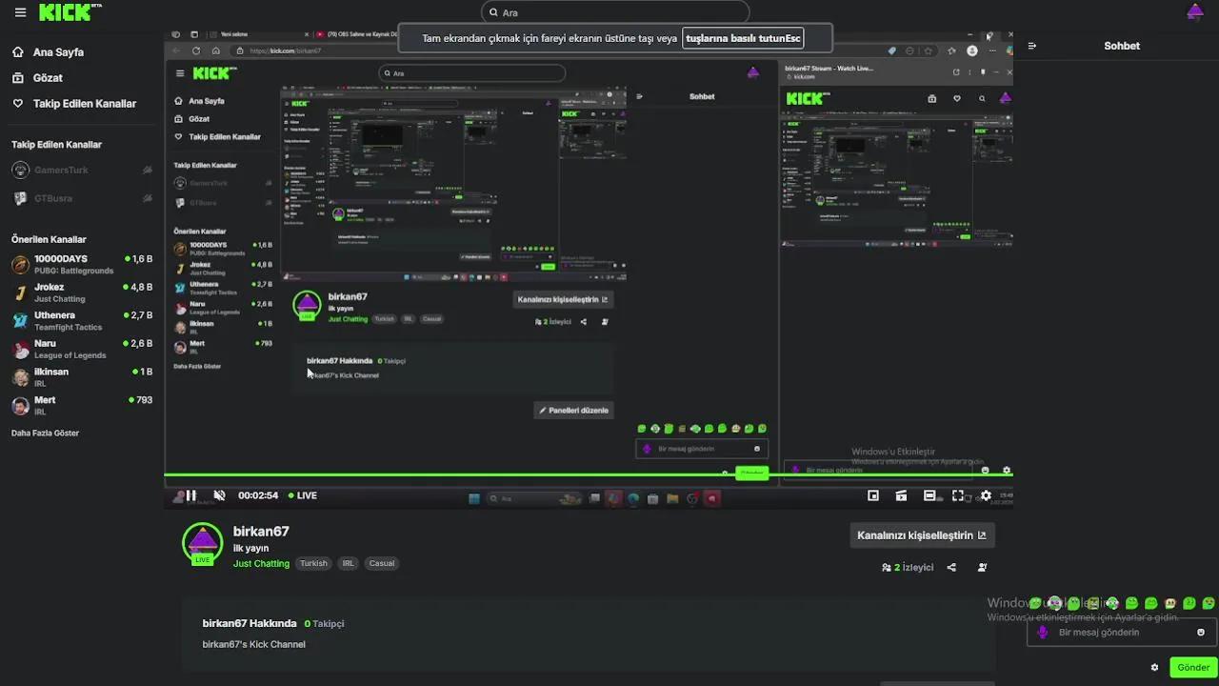1219x686 pixels.
Task: Pause the live stream playback
Action: pyautogui.click(x=190, y=495)
